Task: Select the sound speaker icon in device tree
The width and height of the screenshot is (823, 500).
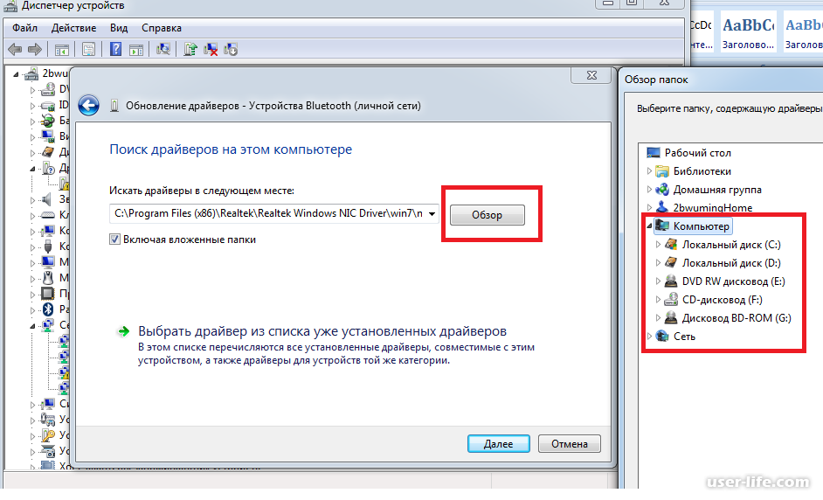Action: point(48,199)
